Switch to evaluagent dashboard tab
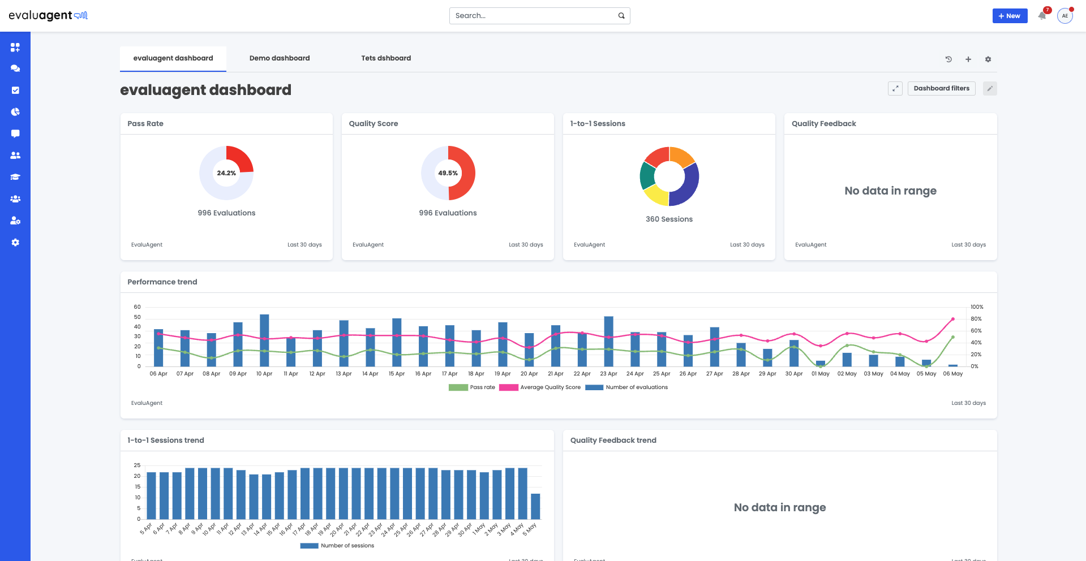 (x=173, y=58)
